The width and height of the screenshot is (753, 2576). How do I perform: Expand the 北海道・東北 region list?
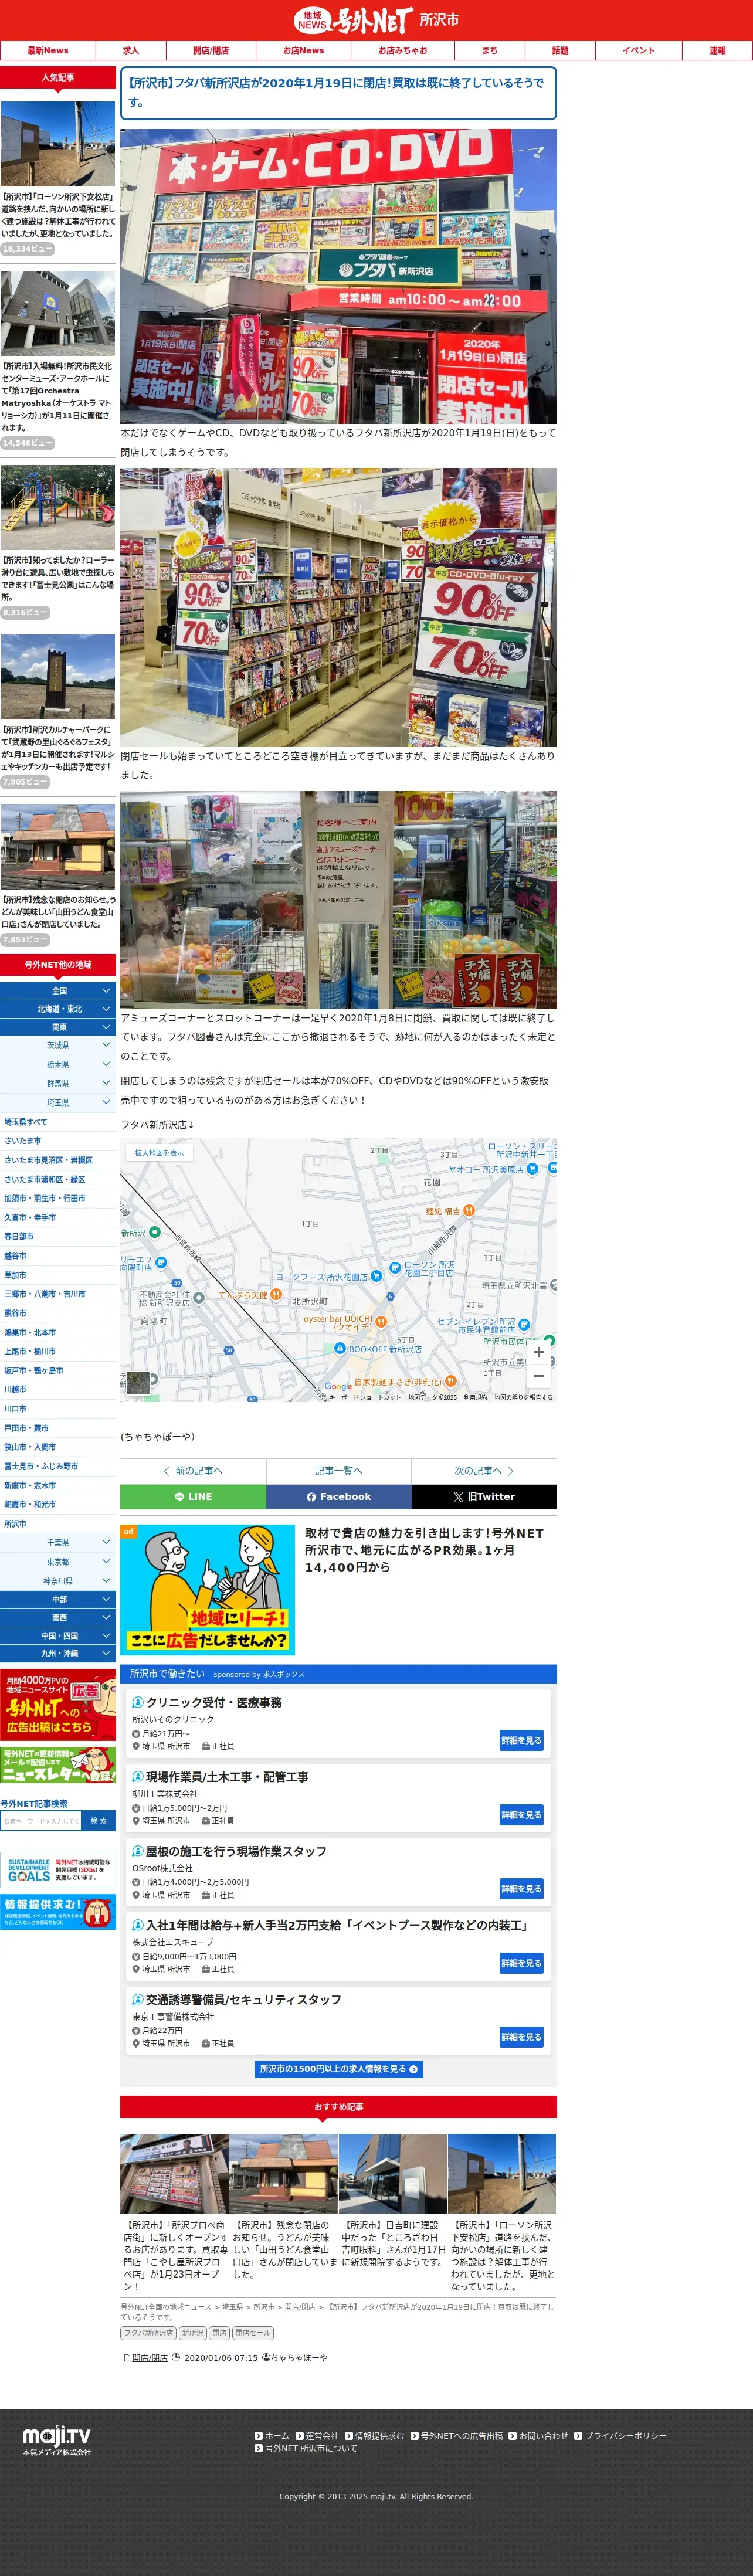(x=58, y=1009)
